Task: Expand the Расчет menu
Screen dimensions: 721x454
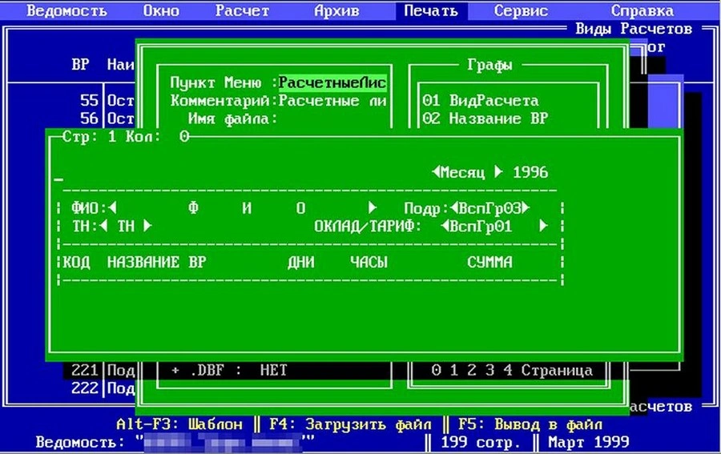Action: tap(242, 10)
